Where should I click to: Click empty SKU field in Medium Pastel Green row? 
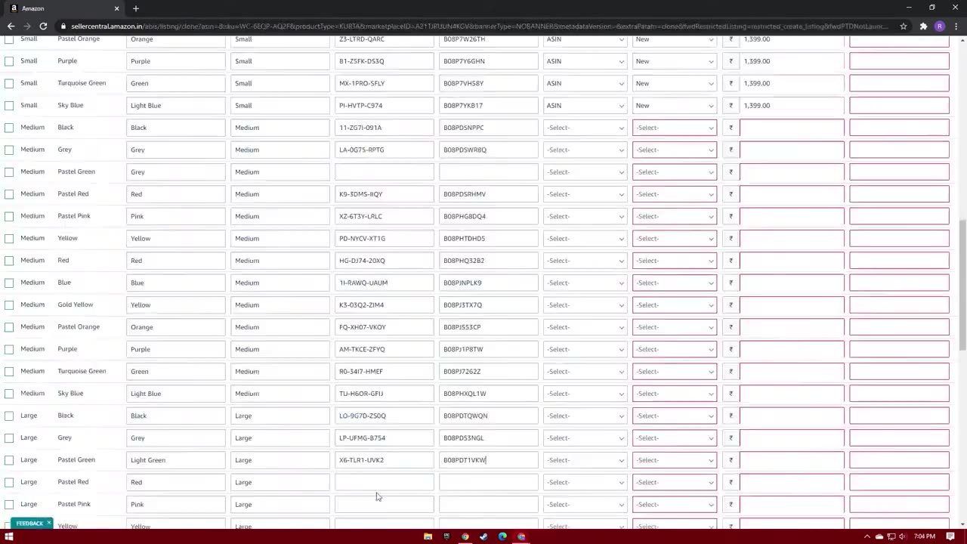tap(385, 172)
